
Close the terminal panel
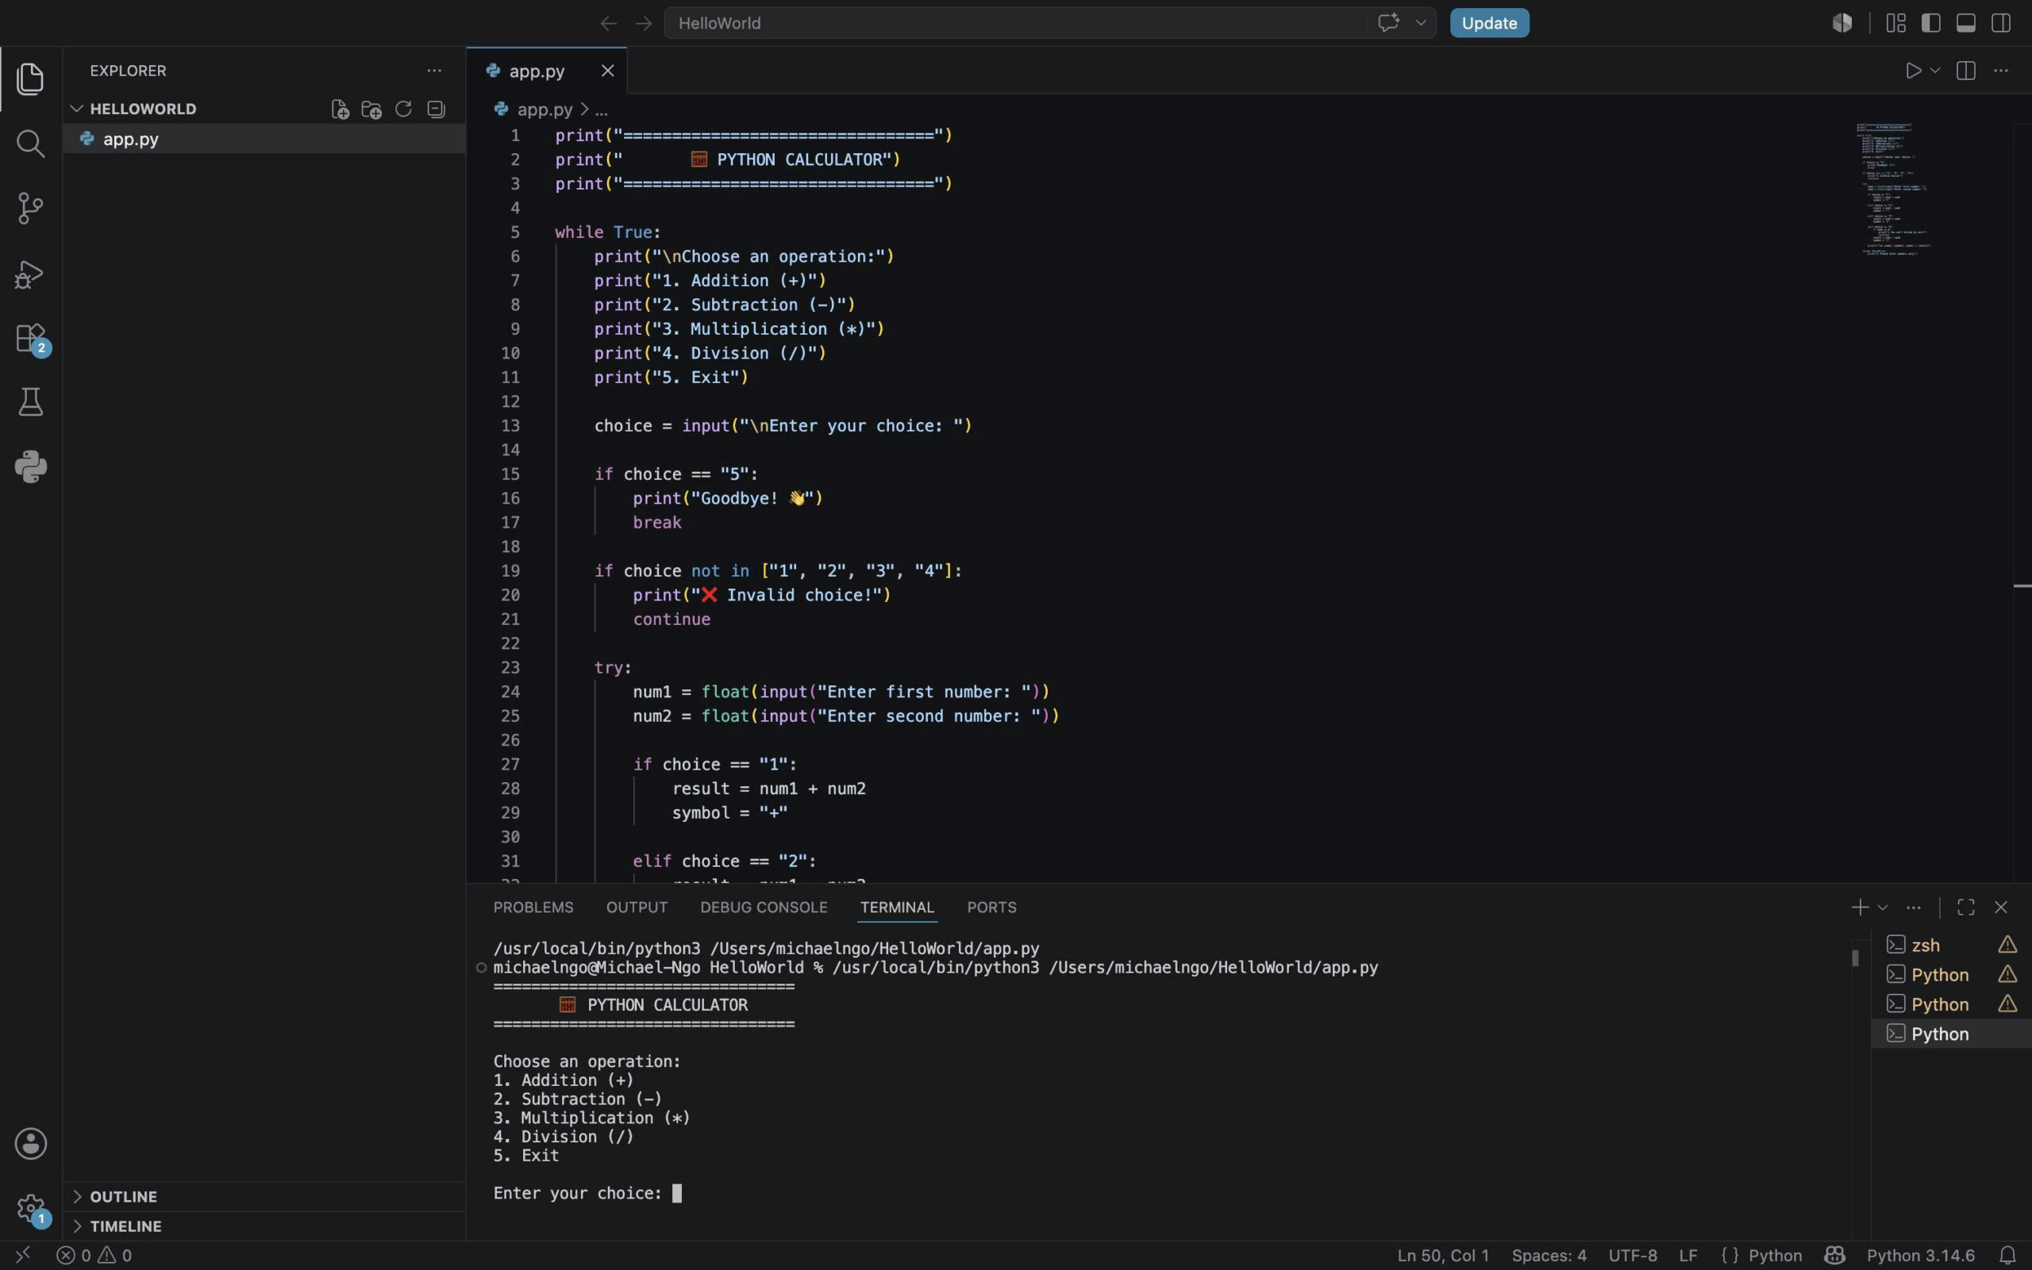2001,907
